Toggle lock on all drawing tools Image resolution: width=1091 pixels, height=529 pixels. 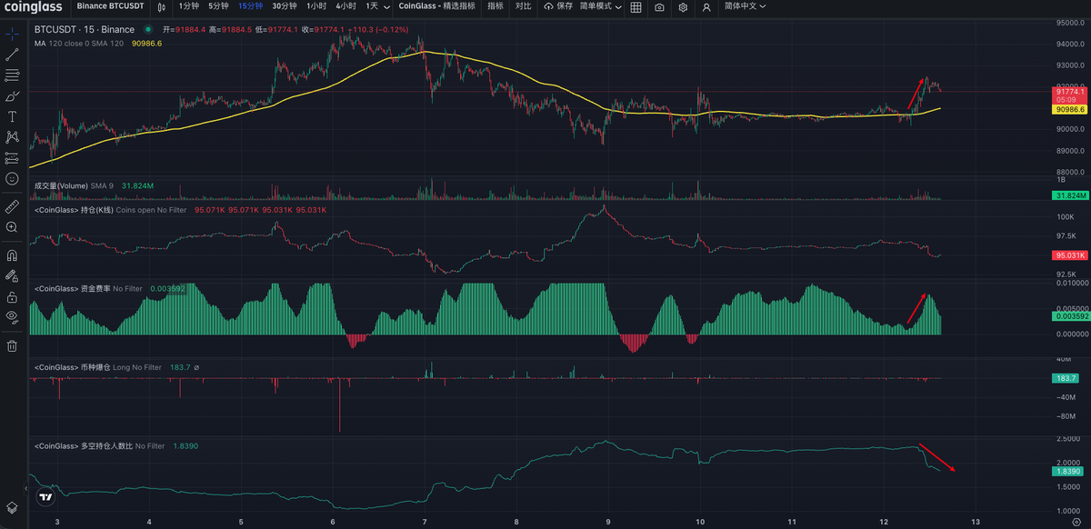tap(13, 296)
